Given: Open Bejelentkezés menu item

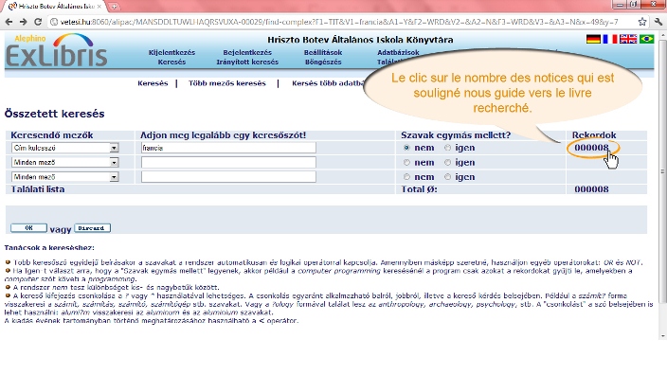Looking at the screenshot, I should (x=247, y=52).
